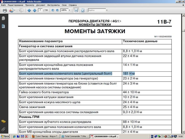
Task: Open the Bookmarks panel in sidebar
Action: (x=3, y=26)
